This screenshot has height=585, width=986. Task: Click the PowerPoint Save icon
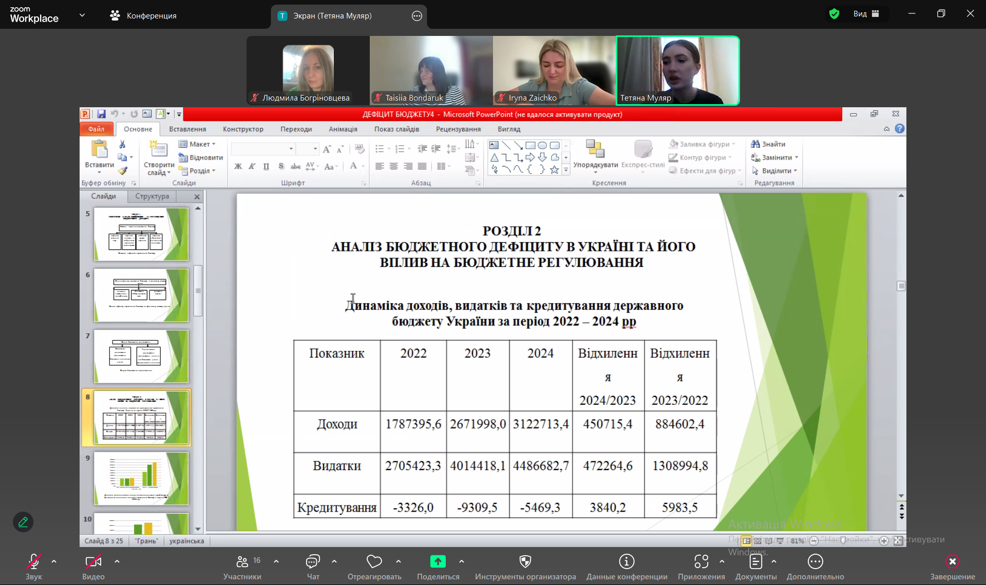(101, 114)
